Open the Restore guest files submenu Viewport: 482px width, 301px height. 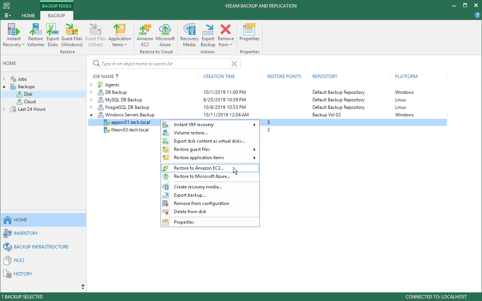click(x=210, y=149)
